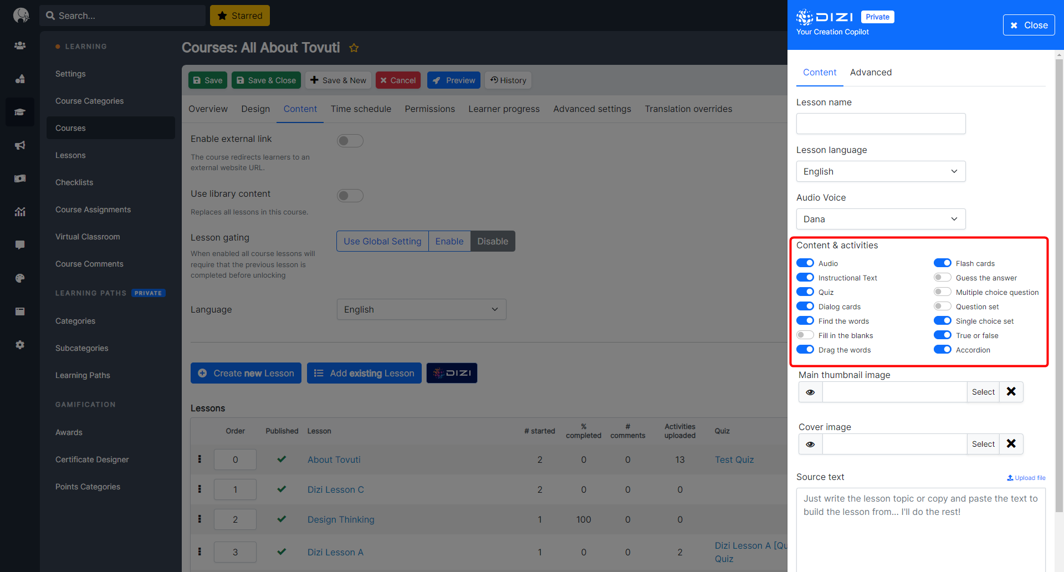Open the gear settings sidebar icon
The image size is (1064, 572).
click(x=20, y=345)
